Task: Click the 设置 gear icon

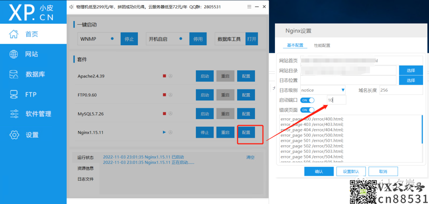Action: tap(14, 135)
